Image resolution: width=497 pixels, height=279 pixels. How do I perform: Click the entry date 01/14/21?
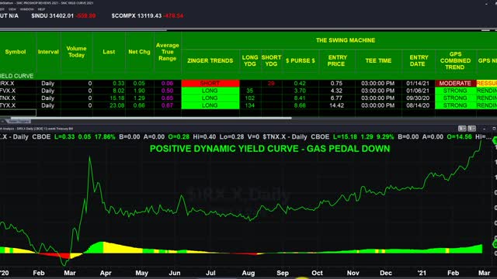pyautogui.click(x=418, y=84)
